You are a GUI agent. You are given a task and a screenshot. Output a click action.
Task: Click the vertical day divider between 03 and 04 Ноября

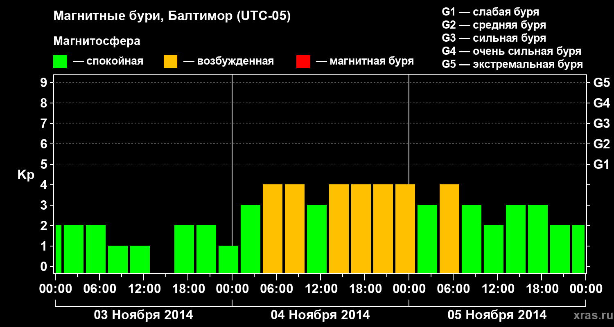click(x=232, y=159)
